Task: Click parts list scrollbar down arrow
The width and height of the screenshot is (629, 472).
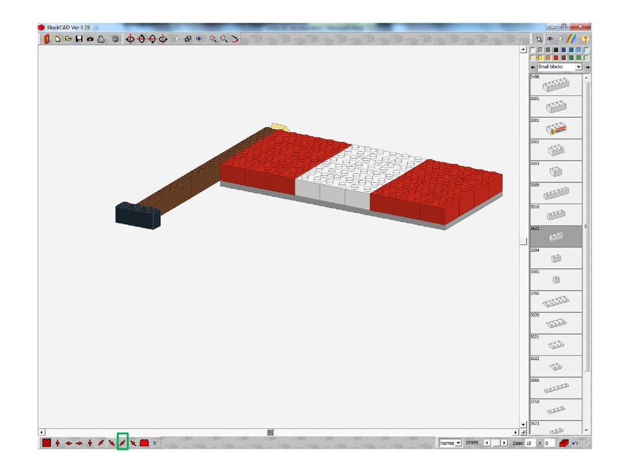Action: pos(587,430)
